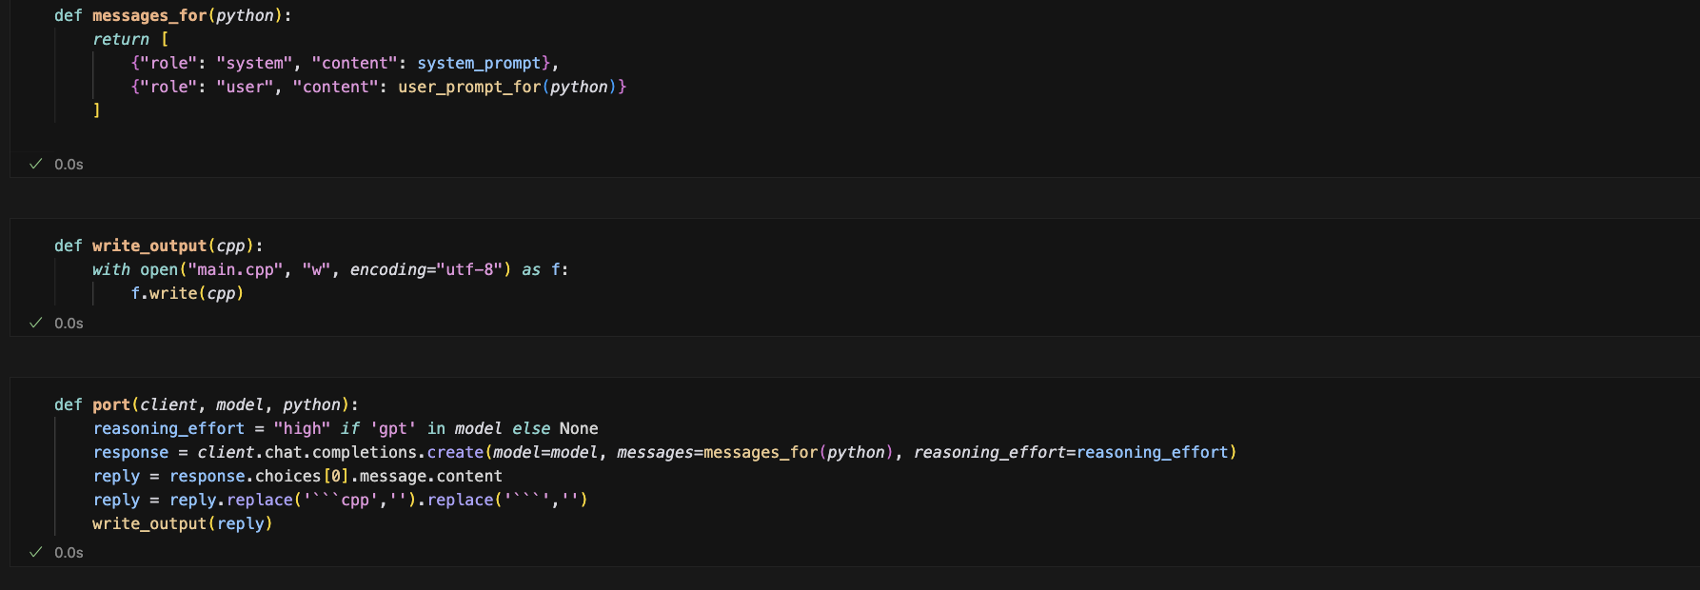Click success checkmark of write_output cell
The height and width of the screenshot is (590, 1700).
tap(36, 323)
